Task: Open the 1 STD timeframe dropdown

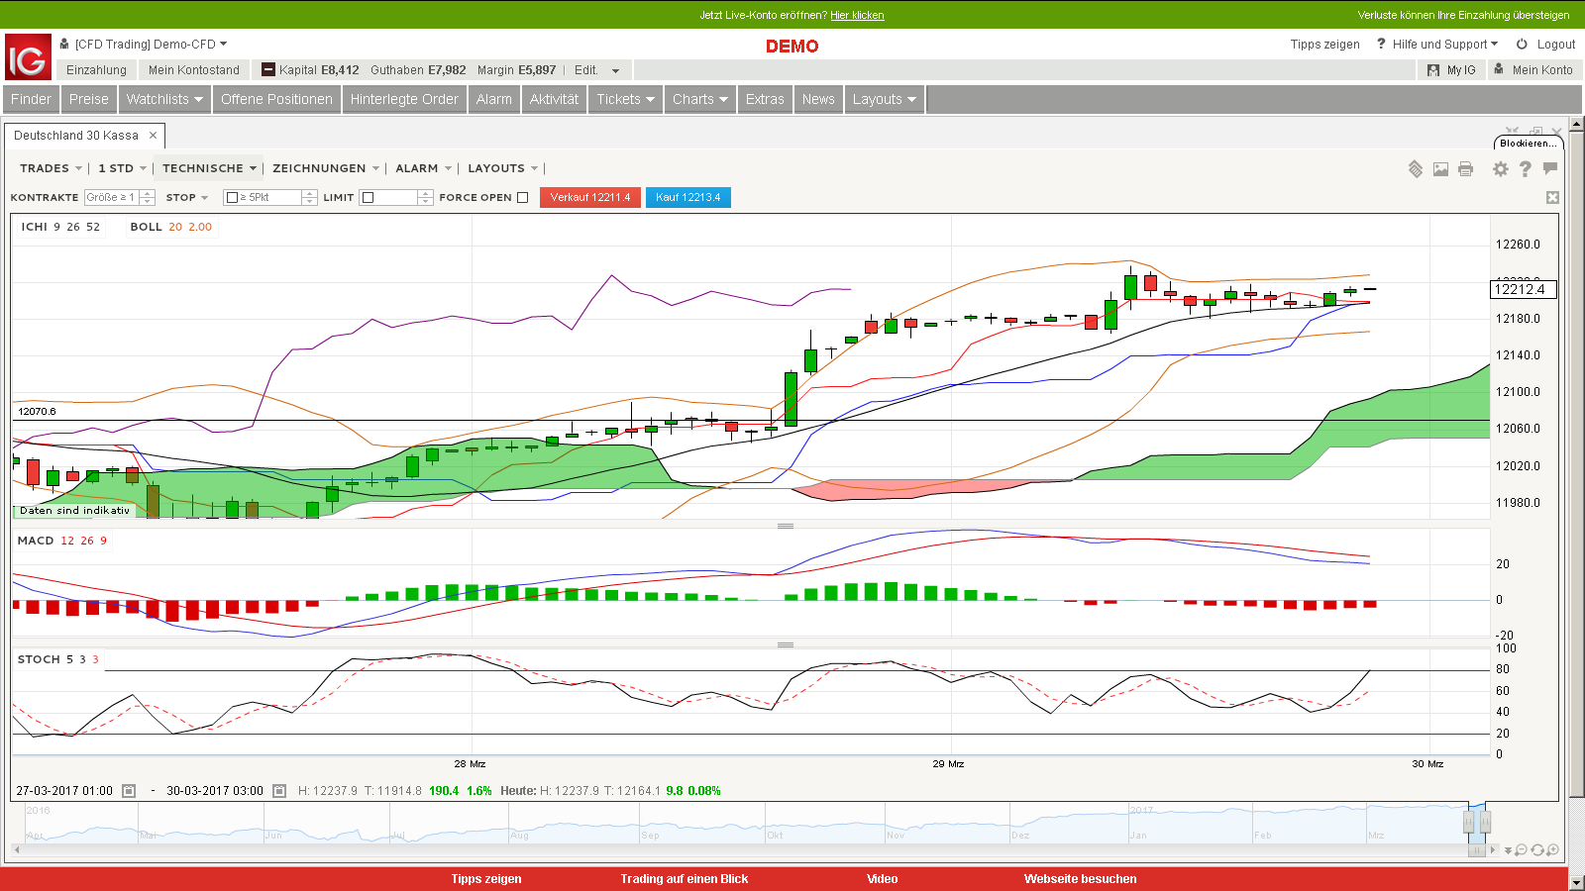Action: [121, 168]
